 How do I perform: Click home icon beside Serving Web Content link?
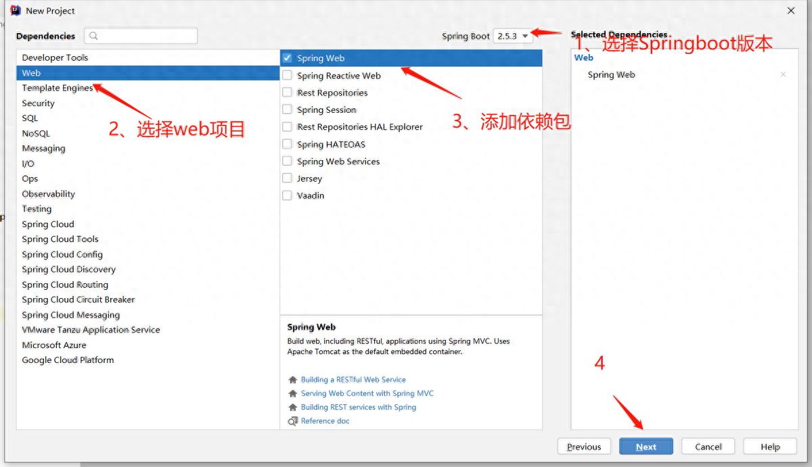point(292,393)
